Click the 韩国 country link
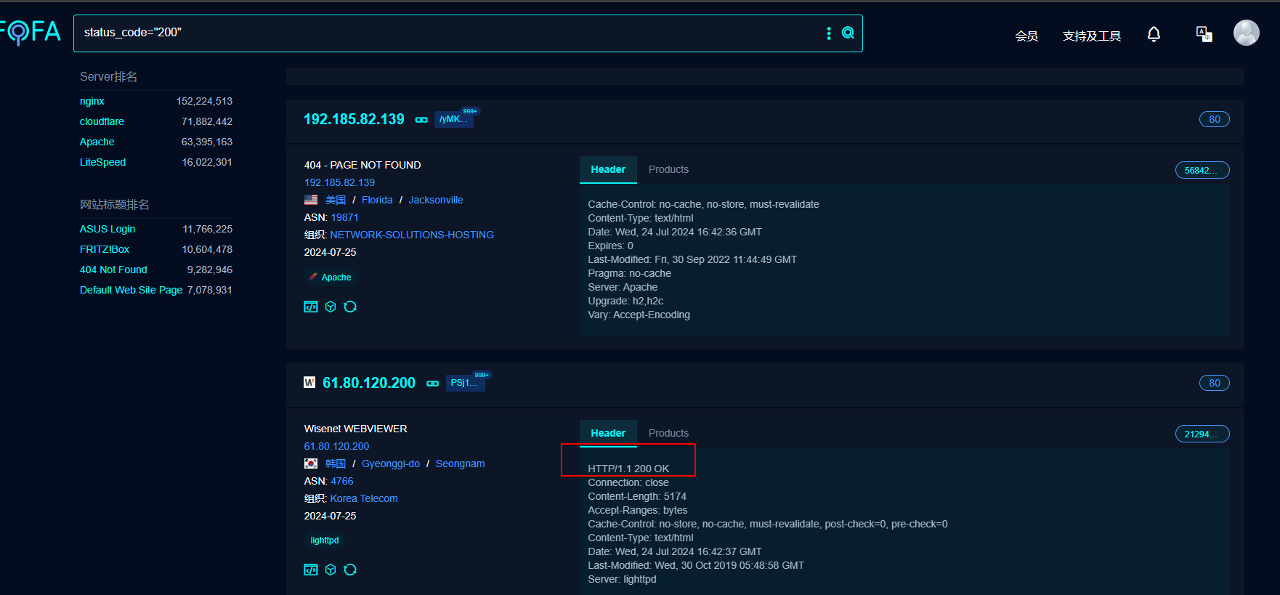Viewport: 1280px width, 595px height. [x=336, y=464]
